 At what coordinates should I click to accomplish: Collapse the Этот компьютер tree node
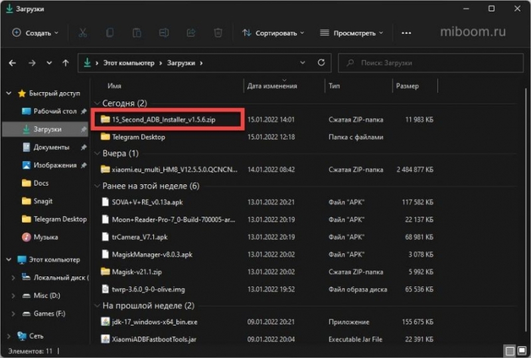point(9,259)
